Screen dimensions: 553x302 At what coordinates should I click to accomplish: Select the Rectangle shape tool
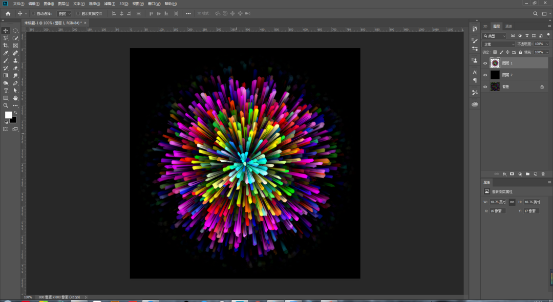click(6, 98)
